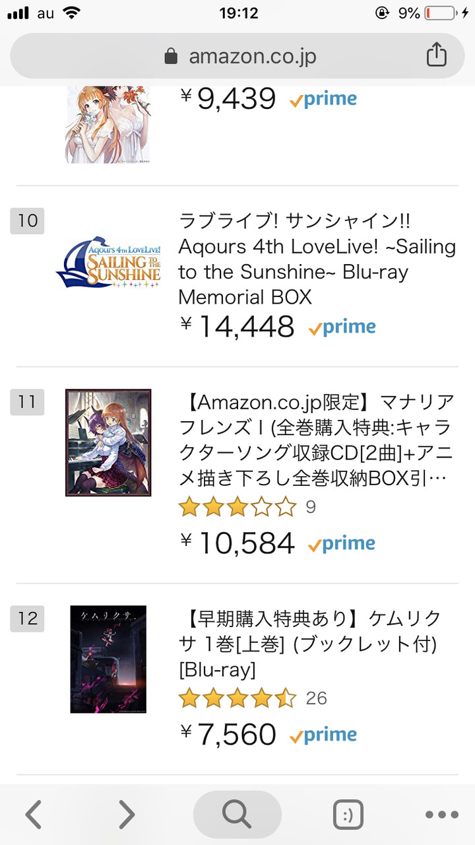Tap the browser back arrow
Image resolution: width=475 pixels, height=845 pixels.
[x=34, y=815]
